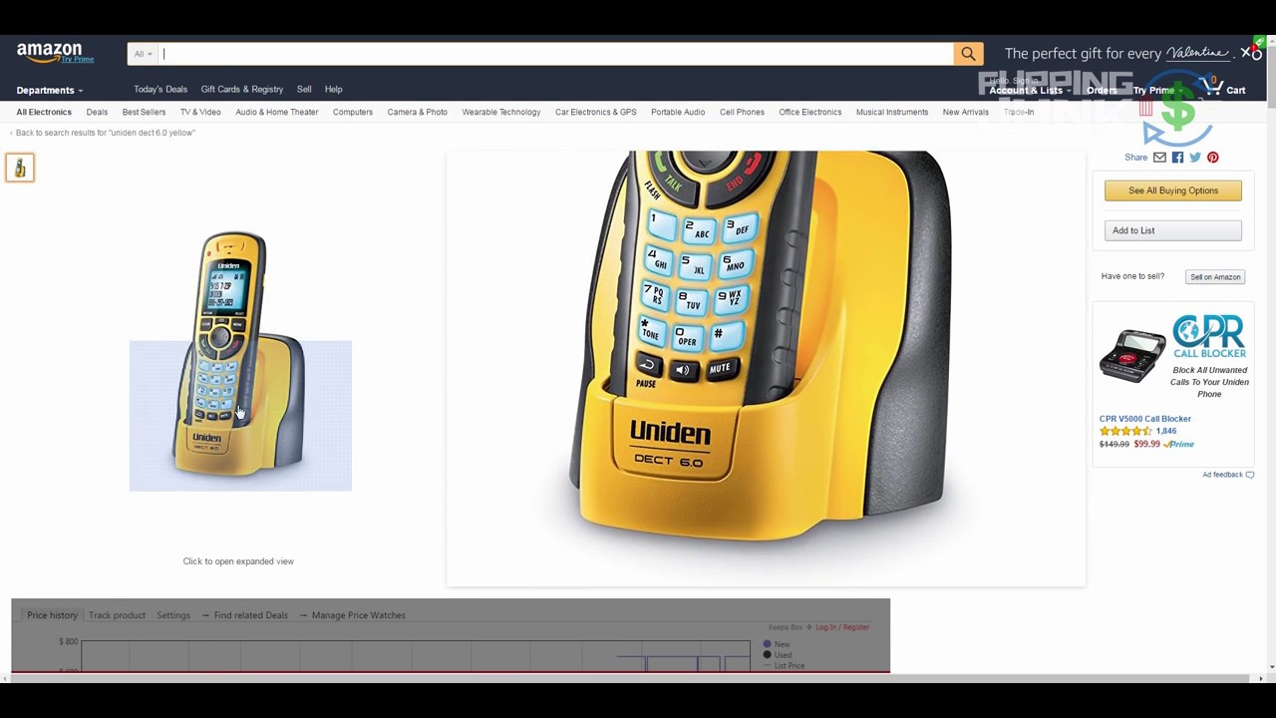Go to Gift Cards & Registry

coord(242,90)
